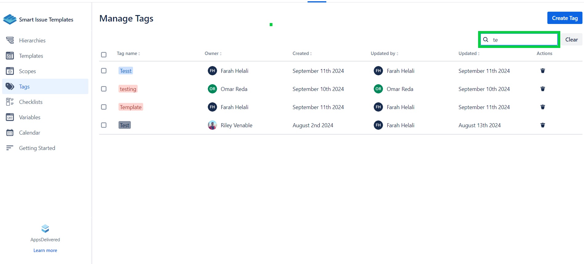Delete the testing tag with trash icon

pos(542,89)
